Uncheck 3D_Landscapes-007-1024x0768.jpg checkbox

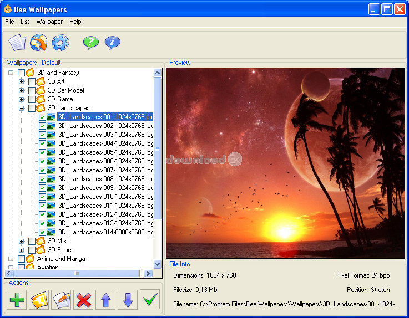point(43,170)
